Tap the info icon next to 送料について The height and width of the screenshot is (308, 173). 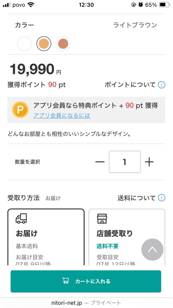(x=161, y=198)
